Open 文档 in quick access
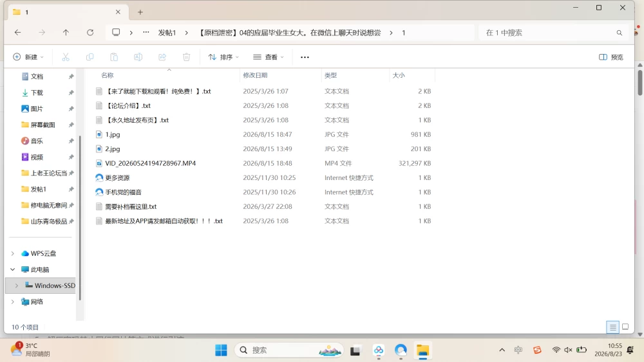Viewport: 644px width, 362px height. [37, 77]
